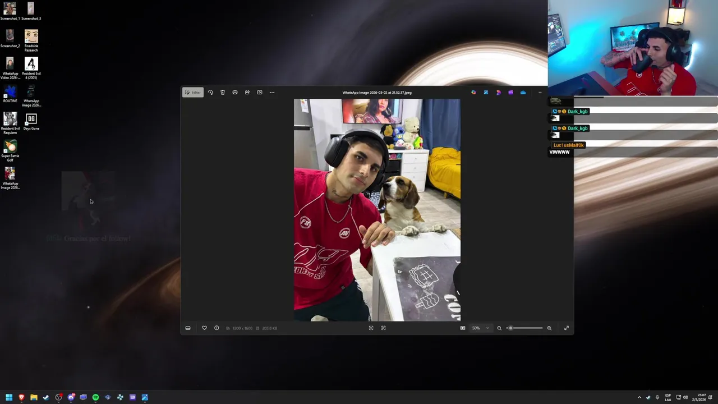The image size is (718, 404).
Task: Click the background selection icon in status bar
Action: (384, 328)
